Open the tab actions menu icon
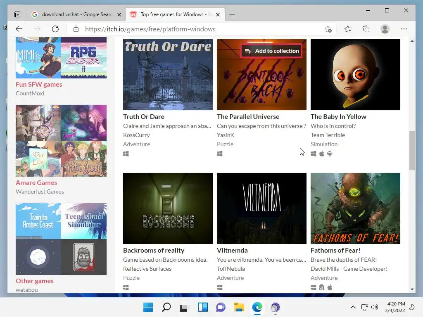This screenshot has width=423, height=317. pyautogui.click(x=17, y=14)
